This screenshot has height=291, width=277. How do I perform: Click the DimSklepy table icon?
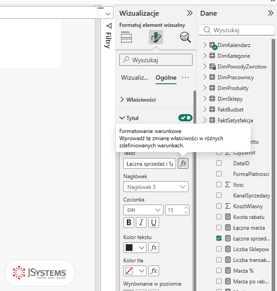tap(212, 98)
